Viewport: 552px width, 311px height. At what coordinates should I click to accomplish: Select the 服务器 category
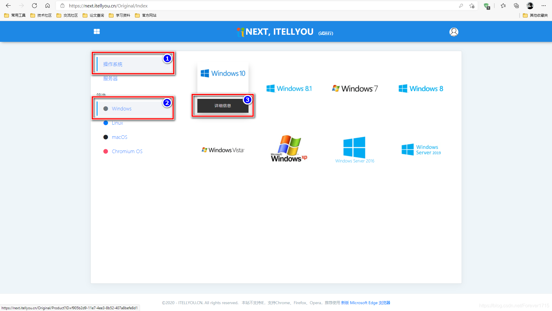pos(111,79)
